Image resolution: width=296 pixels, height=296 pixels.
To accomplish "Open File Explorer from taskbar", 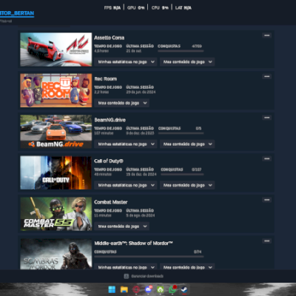I will tap(124, 289).
